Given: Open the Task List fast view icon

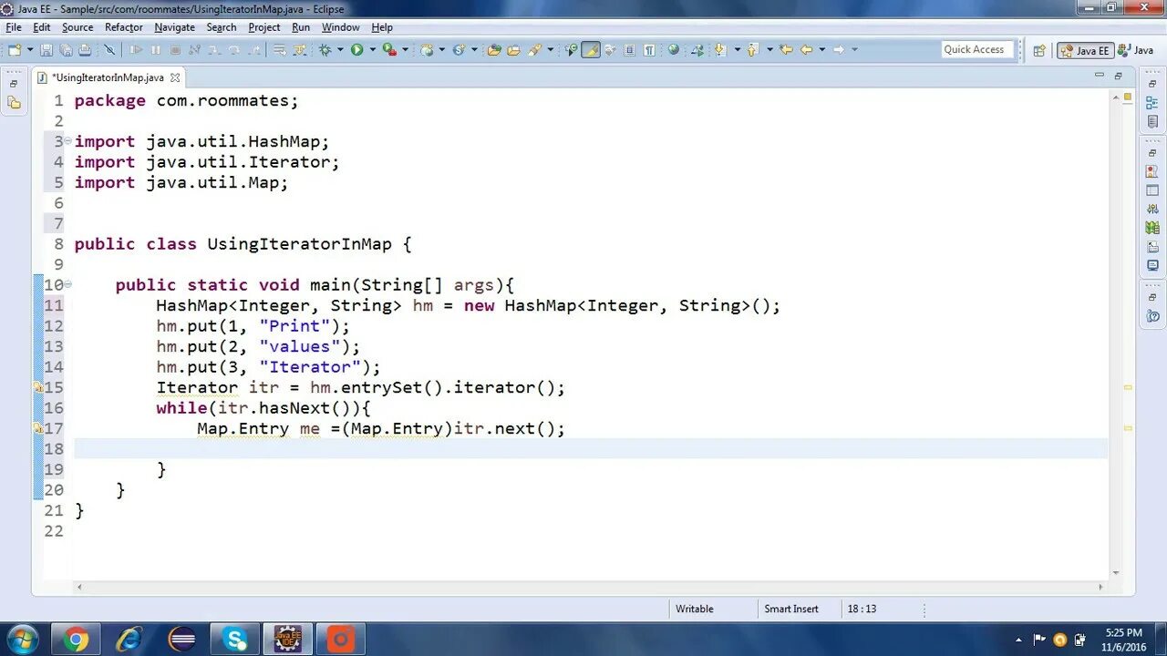Looking at the screenshot, I should [x=1152, y=121].
